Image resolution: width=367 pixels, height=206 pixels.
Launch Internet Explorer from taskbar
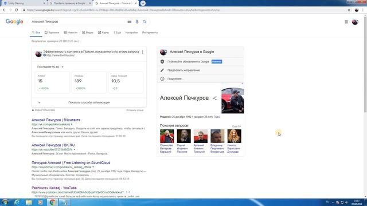pos(17,202)
